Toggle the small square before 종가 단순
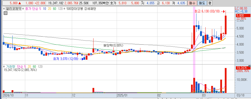The image size is (251, 99). (x=23, y=9)
